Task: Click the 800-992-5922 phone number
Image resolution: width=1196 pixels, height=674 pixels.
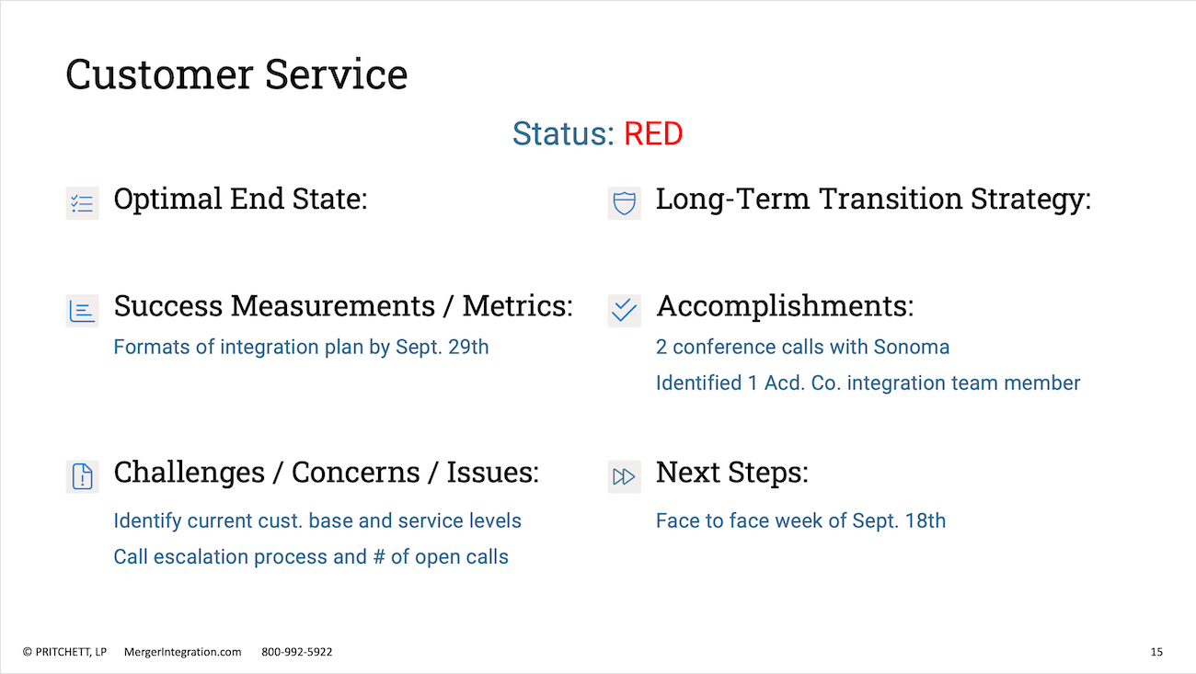Action: tap(297, 652)
